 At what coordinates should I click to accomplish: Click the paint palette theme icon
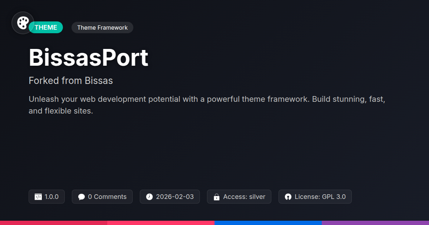[23, 23]
